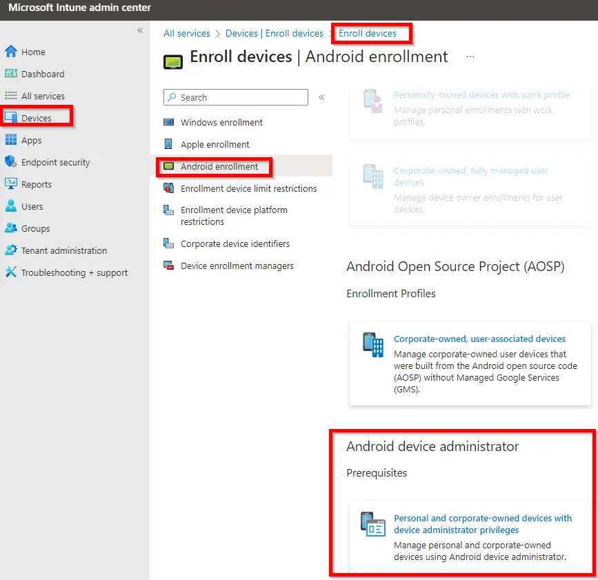Click the Enrollment Profiles label
The image size is (598, 580).
pyautogui.click(x=391, y=293)
